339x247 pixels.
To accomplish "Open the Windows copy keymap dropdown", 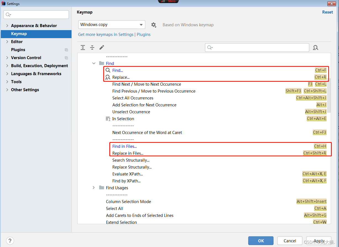I will point(112,25).
